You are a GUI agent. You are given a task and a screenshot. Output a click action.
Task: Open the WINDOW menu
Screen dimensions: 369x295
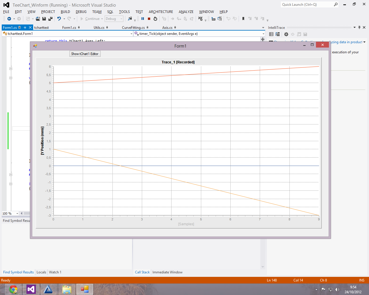click(x=206, y=12)
